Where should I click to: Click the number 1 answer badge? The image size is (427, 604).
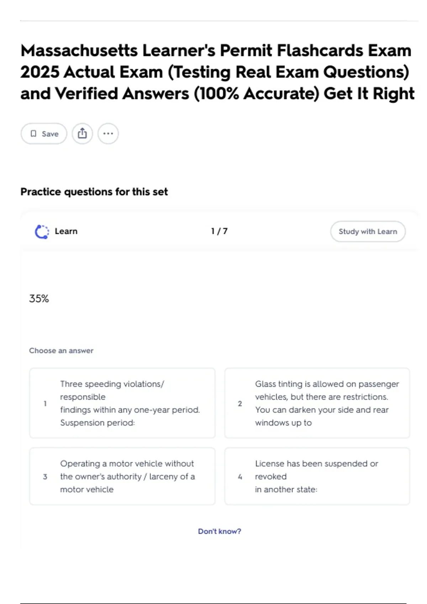[x=45, y=404]
